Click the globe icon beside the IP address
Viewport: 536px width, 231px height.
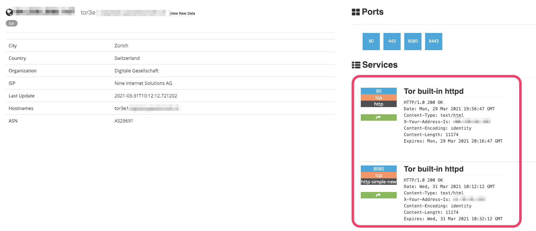tap(9, 12)
